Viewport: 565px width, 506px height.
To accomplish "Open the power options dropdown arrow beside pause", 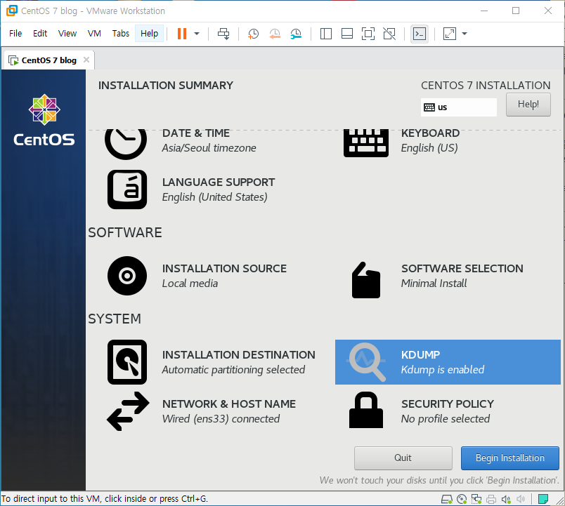I will pyautogui.click(x=197, y=34).
